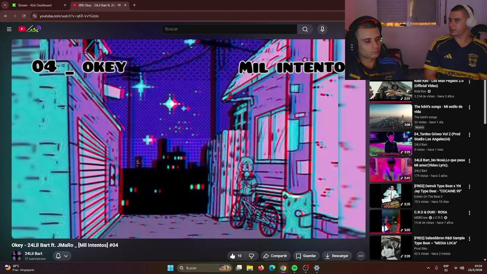
Task: Click Prod Silko channel name
Action: coord(421,249)
